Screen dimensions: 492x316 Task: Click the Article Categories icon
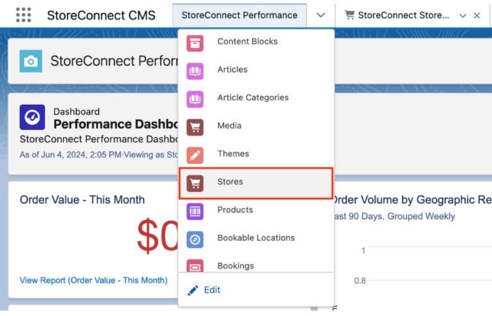195,98
